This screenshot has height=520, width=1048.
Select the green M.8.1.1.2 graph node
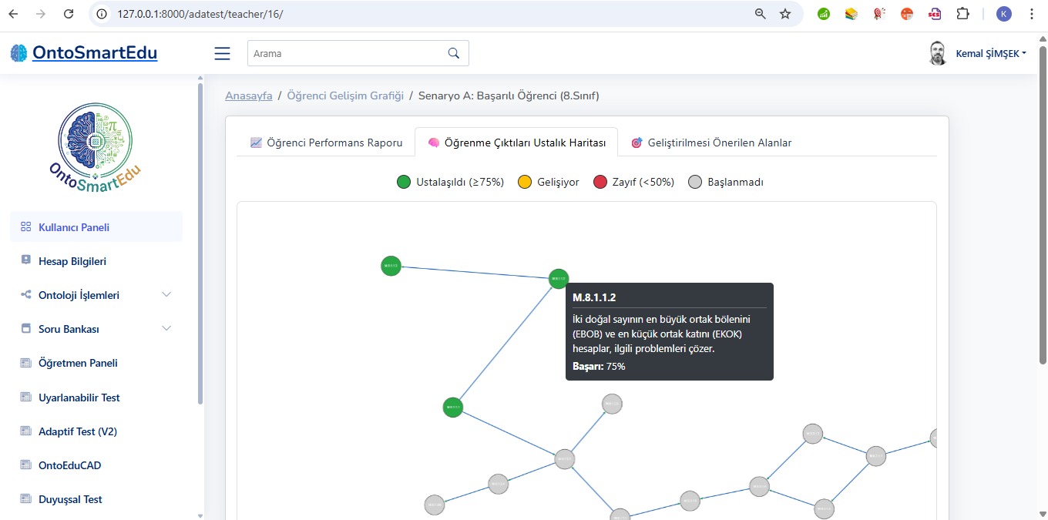coord(559,279)
